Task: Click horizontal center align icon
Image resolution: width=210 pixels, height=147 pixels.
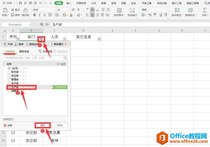Action: (x=92, y=15)
